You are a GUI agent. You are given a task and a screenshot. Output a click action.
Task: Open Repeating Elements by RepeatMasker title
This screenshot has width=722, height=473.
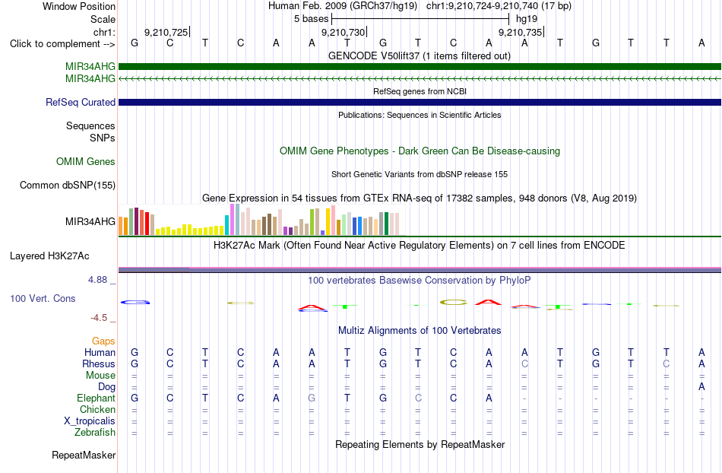(x=420, y=444)
